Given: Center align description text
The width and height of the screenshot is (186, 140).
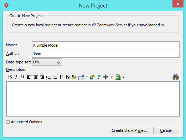Looking at the screenshot, I should 36,77.
